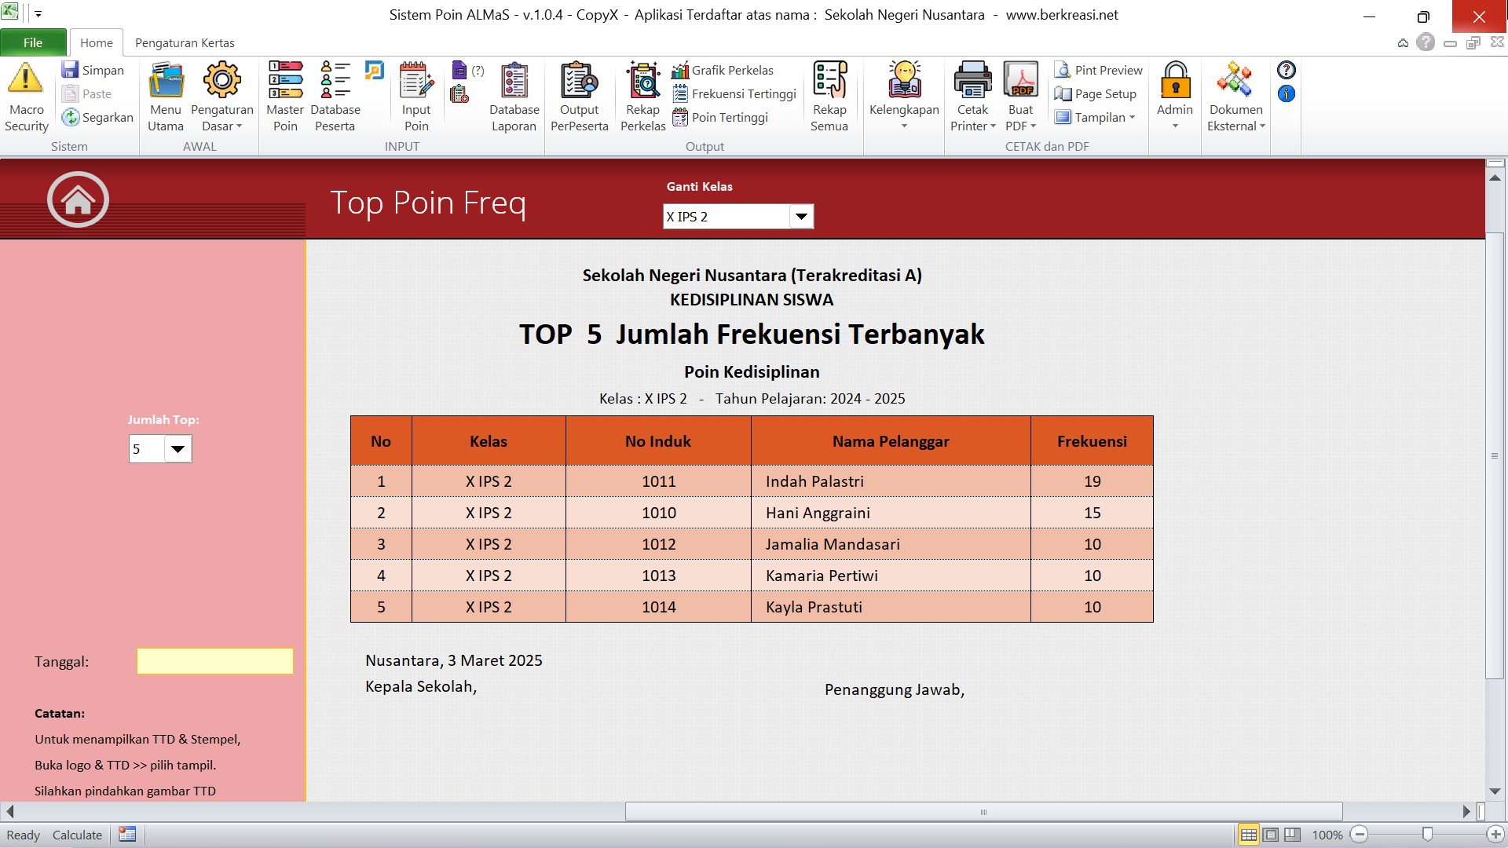Open Rekap Semua icon
The width and height of the screenshot is (1508, 848).
(x=829, y=79)
